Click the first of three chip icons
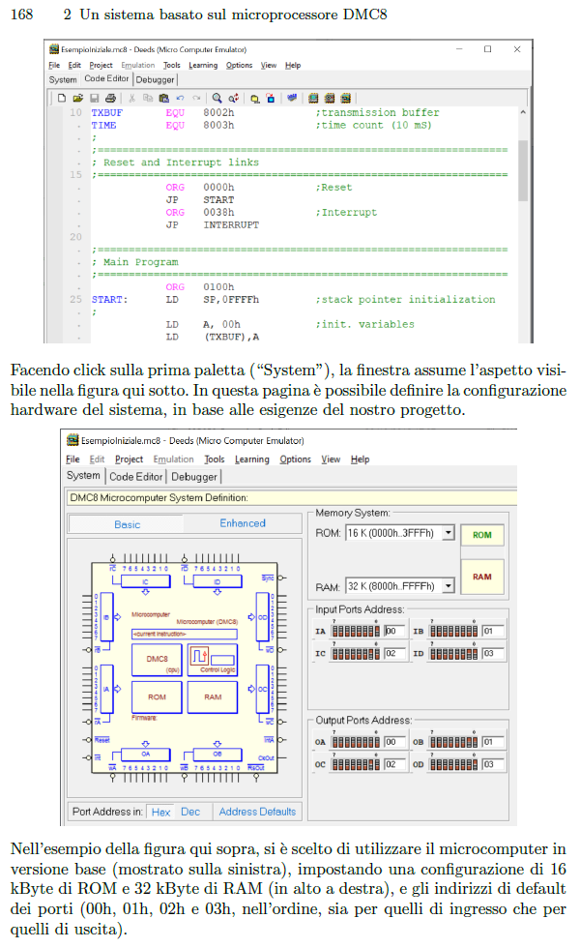 click(x=313, y=98)
